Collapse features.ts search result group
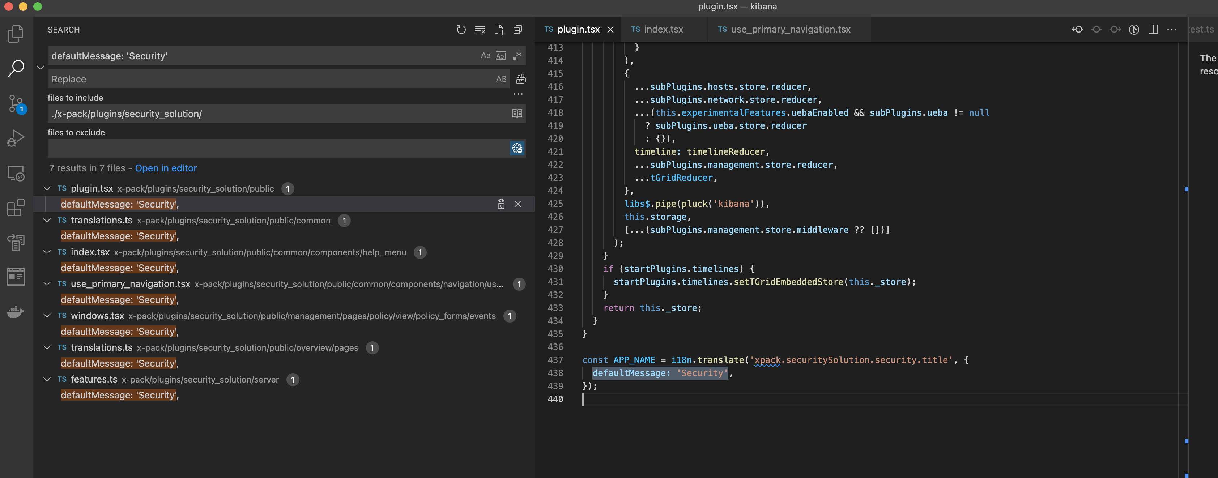1218x478 pixels. click(47, 380)
